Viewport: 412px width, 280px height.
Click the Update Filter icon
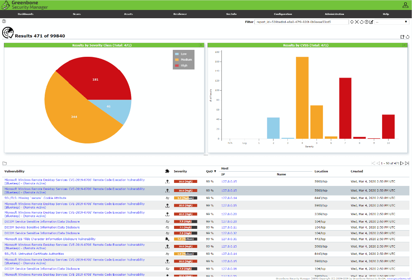pos(352,22)
